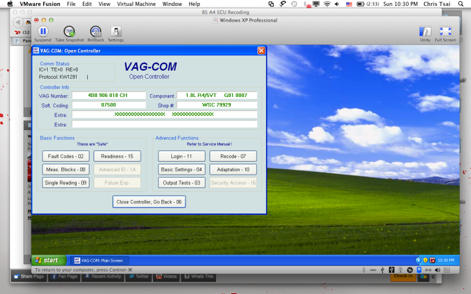This screenshot has height=294, width=471.
Task: Click the Shop # field WSC 79929
Action: (x=217, y=105)
